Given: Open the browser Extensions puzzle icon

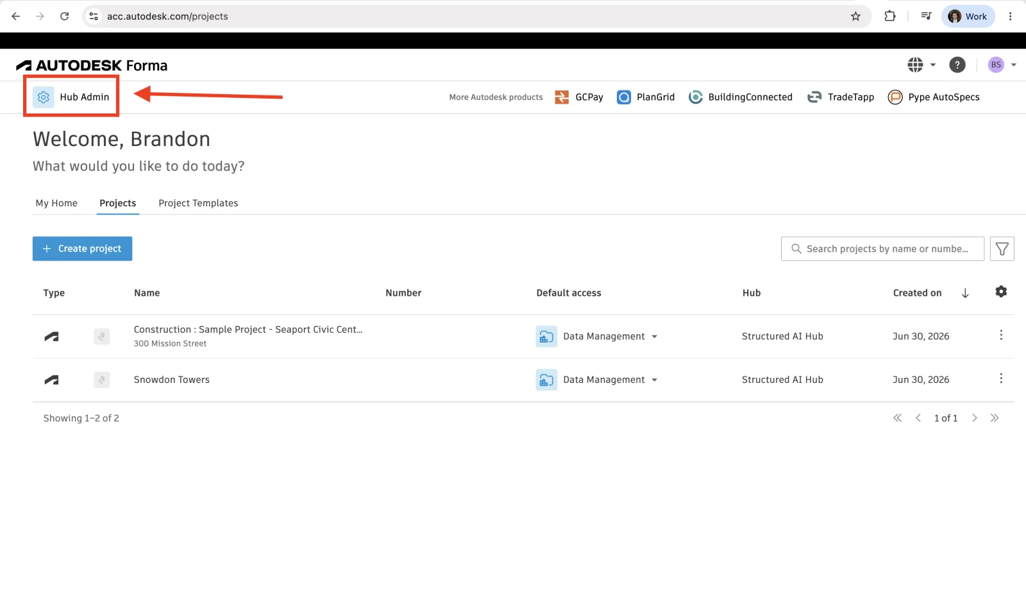Looking at the screenshot, I should [x=890, y=16].
